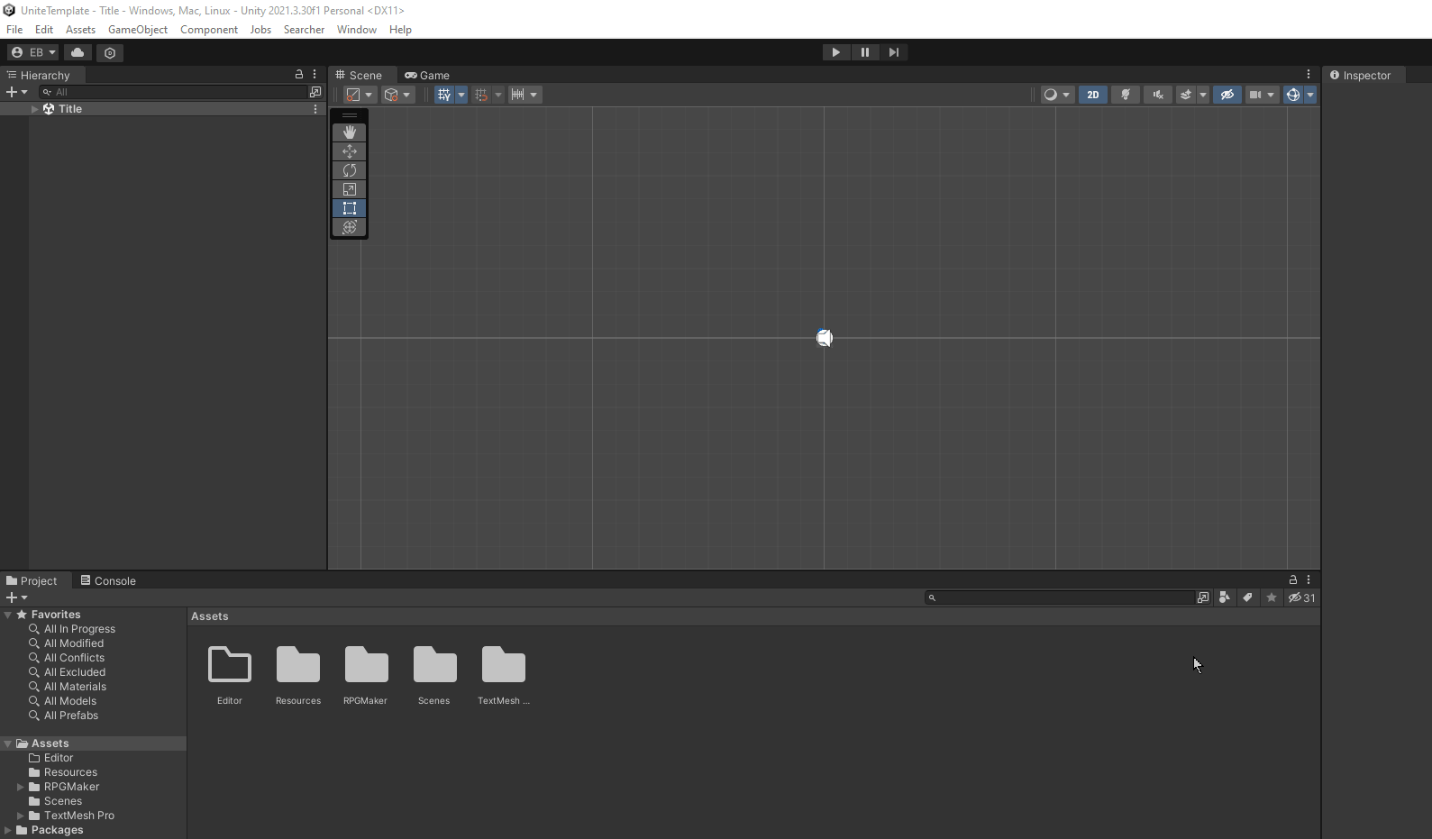Toggle scene lighting button
This screenshot has height=839, width=1432.
1125,95
